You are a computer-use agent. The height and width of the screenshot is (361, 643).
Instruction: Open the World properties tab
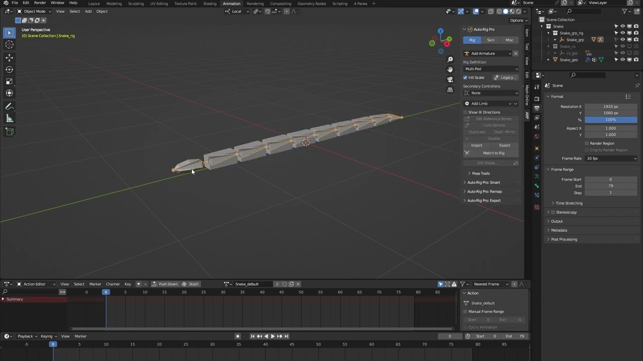(537, 136)
